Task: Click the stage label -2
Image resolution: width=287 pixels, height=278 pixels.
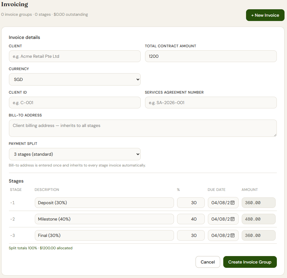Action: pyautogui.click(x=12, y=219)
